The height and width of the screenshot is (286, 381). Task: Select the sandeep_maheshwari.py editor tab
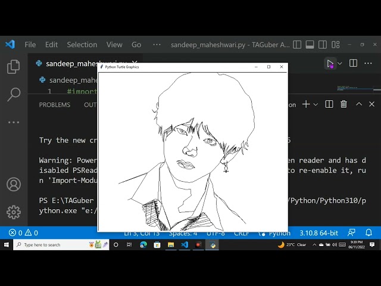point(71,64)
